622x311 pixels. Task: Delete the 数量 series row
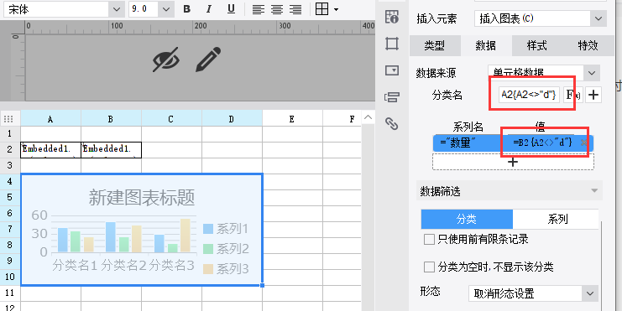(584, 143)
